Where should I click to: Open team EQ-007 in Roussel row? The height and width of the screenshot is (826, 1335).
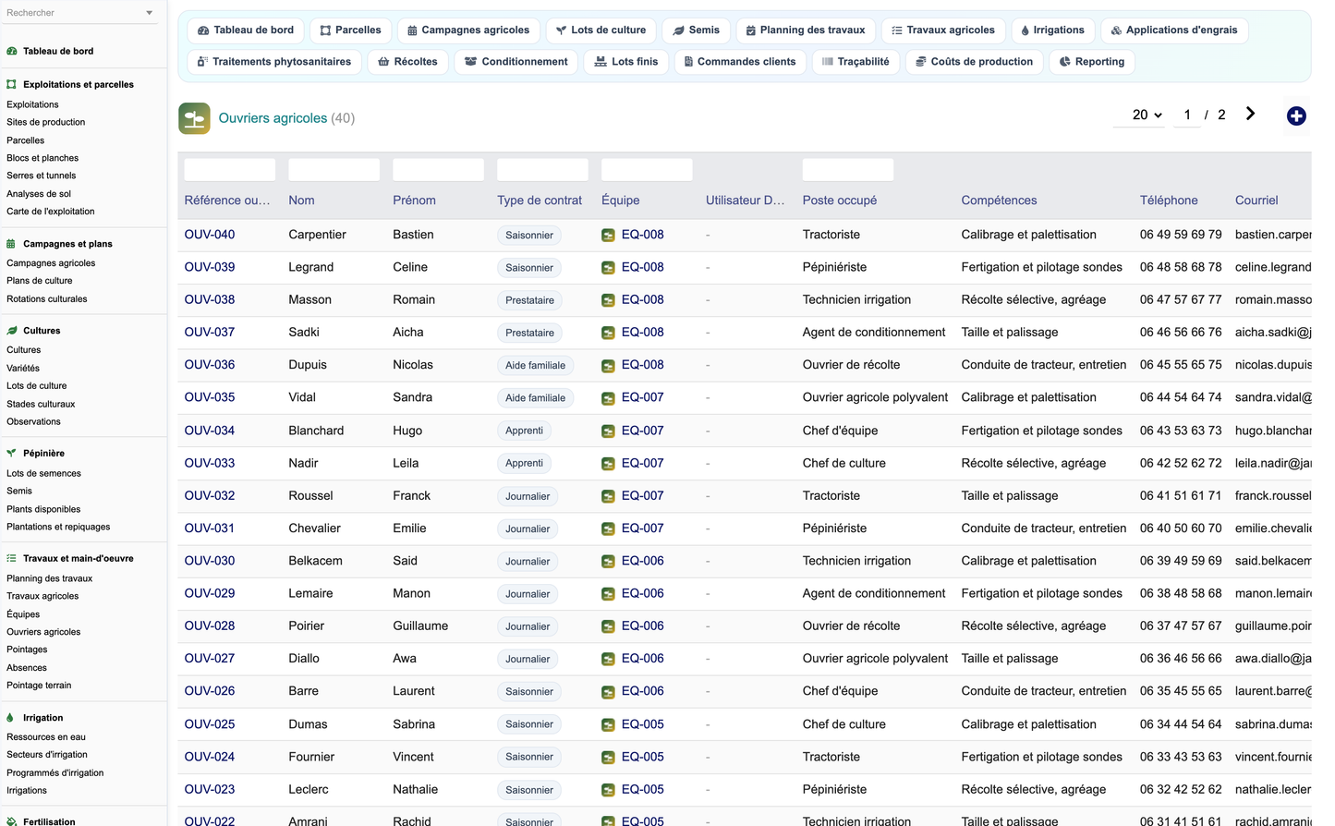pyautogui.click(x=642, y=496)
